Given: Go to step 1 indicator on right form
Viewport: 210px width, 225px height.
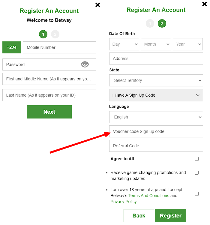Looking at the screenshot, I should coord(150,23).
